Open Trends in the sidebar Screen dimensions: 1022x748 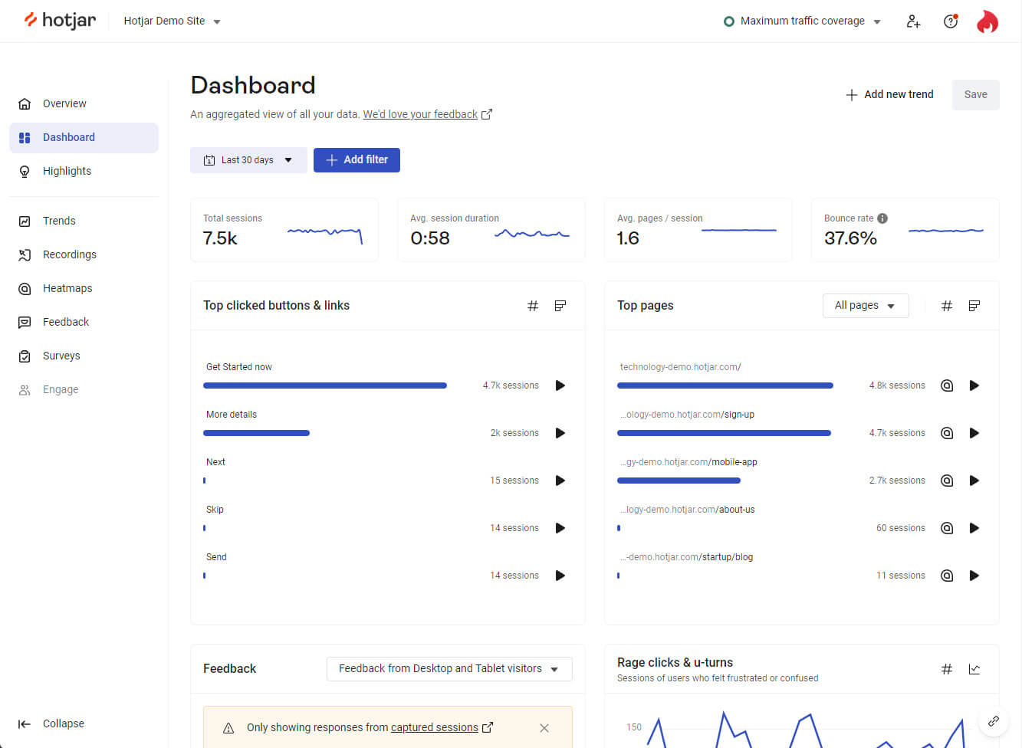click(84, 221)
